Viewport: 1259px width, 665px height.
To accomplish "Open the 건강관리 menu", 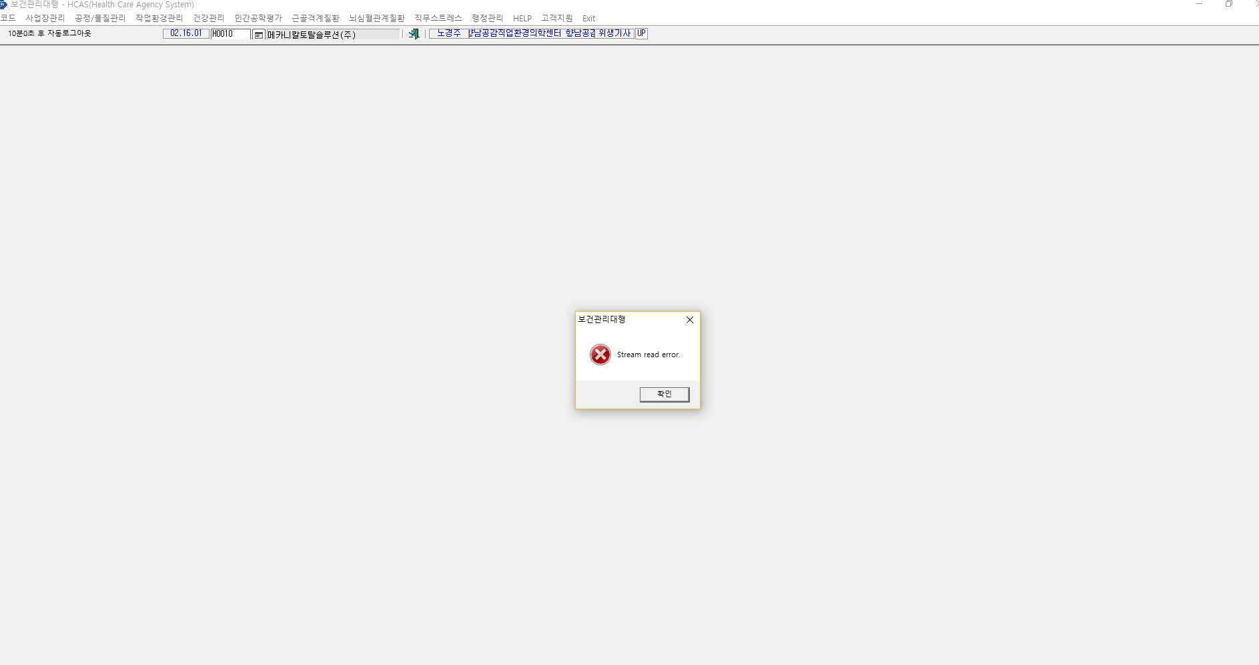I will [209, 19].
